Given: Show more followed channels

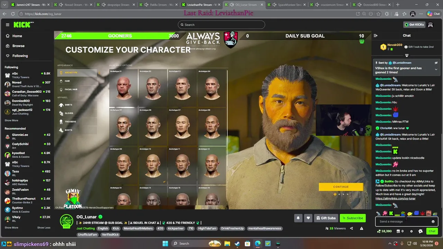Looking at the screenshot, I should pos(11,120).
